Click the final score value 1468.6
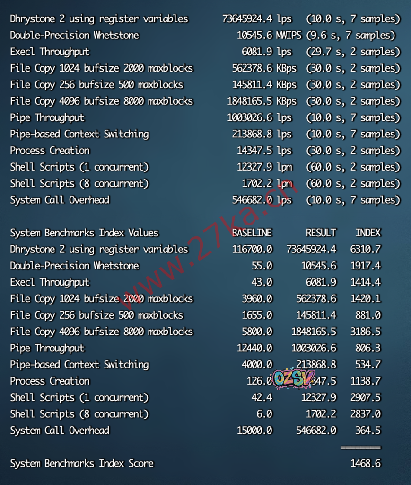The height and width of the screenshot is (485, 411). click(x=365, y=463)
